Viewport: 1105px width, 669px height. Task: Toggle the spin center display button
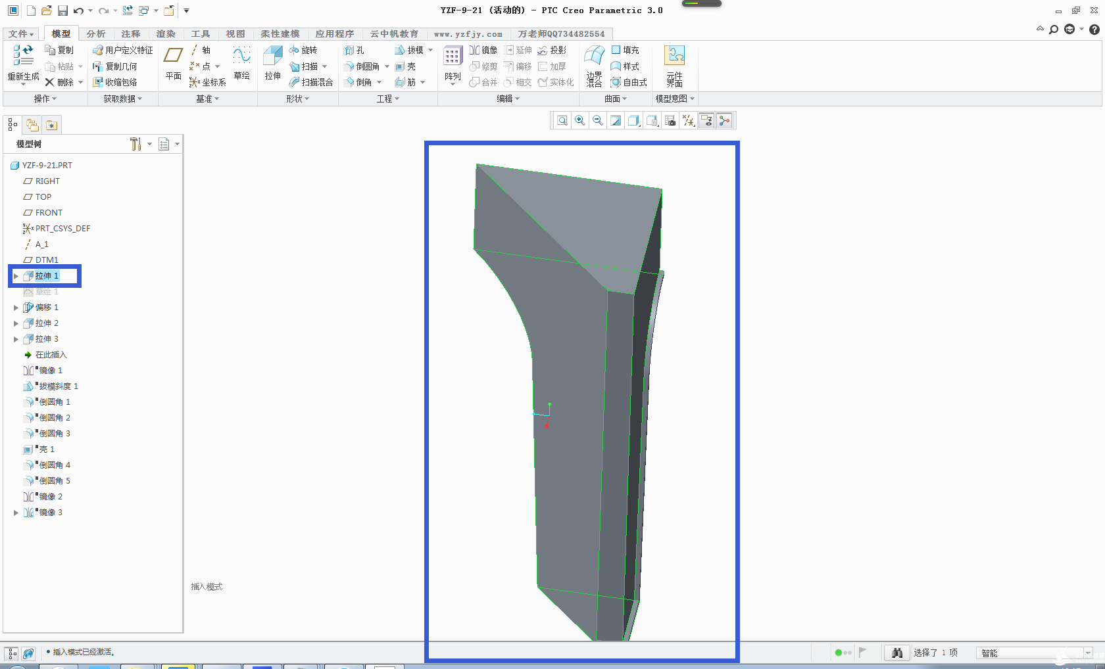[724, 120]
